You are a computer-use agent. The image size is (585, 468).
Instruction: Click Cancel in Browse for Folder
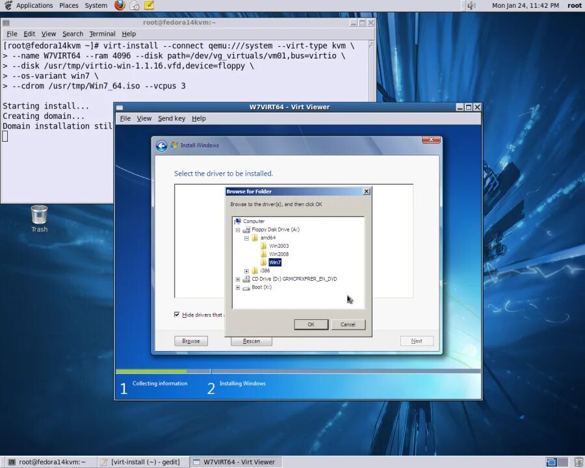coord(348,324)
